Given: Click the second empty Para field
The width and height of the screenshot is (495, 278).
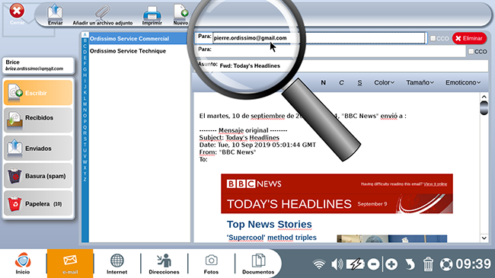Looking at the screenshot, I should coord(339,51).
